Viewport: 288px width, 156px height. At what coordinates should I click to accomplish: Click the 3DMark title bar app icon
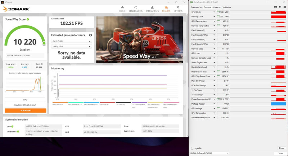coord(3,2)
